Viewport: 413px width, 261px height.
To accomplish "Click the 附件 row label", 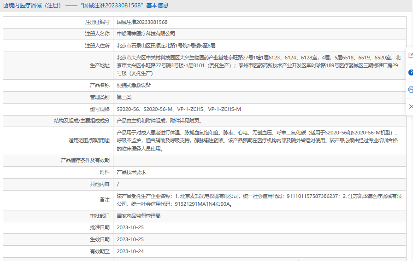I will [x=105, y=172].
